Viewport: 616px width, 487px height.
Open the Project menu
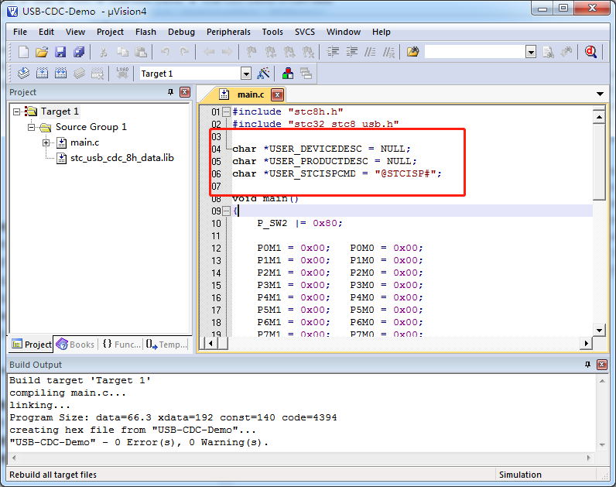click(x=110, y=32)
